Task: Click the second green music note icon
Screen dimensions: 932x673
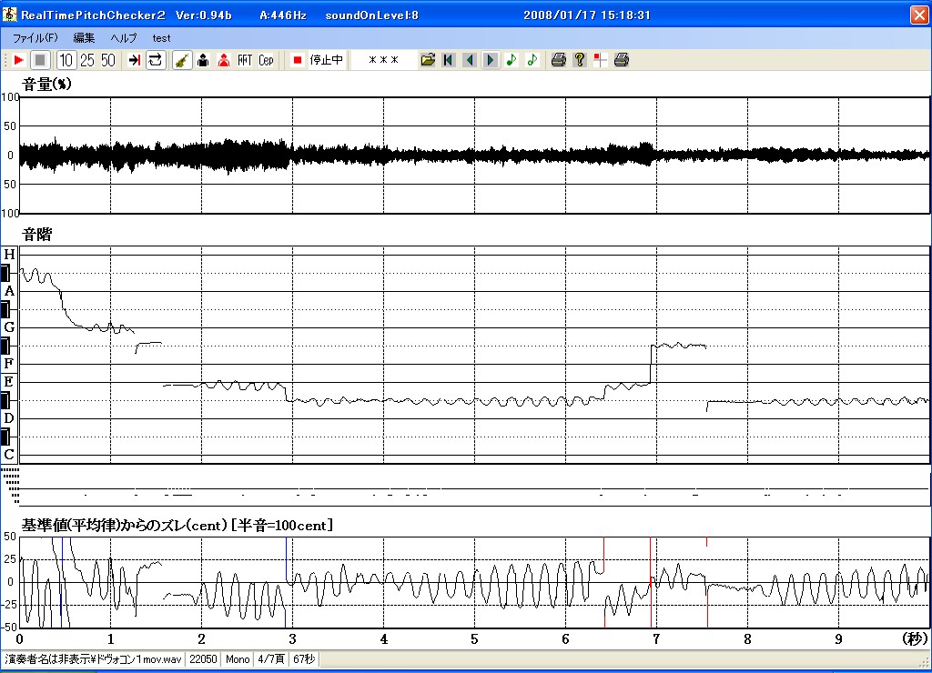Action: click(532, 60)
